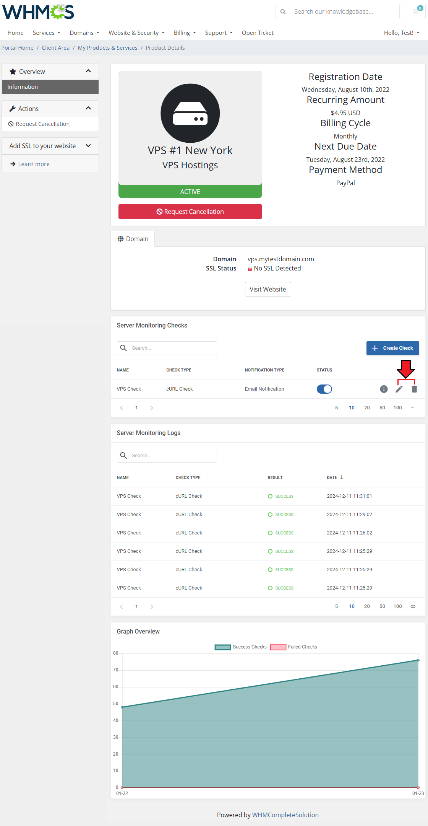Show infinite rows in Monitoring Logs
The image size is (428, 826).
413,606
